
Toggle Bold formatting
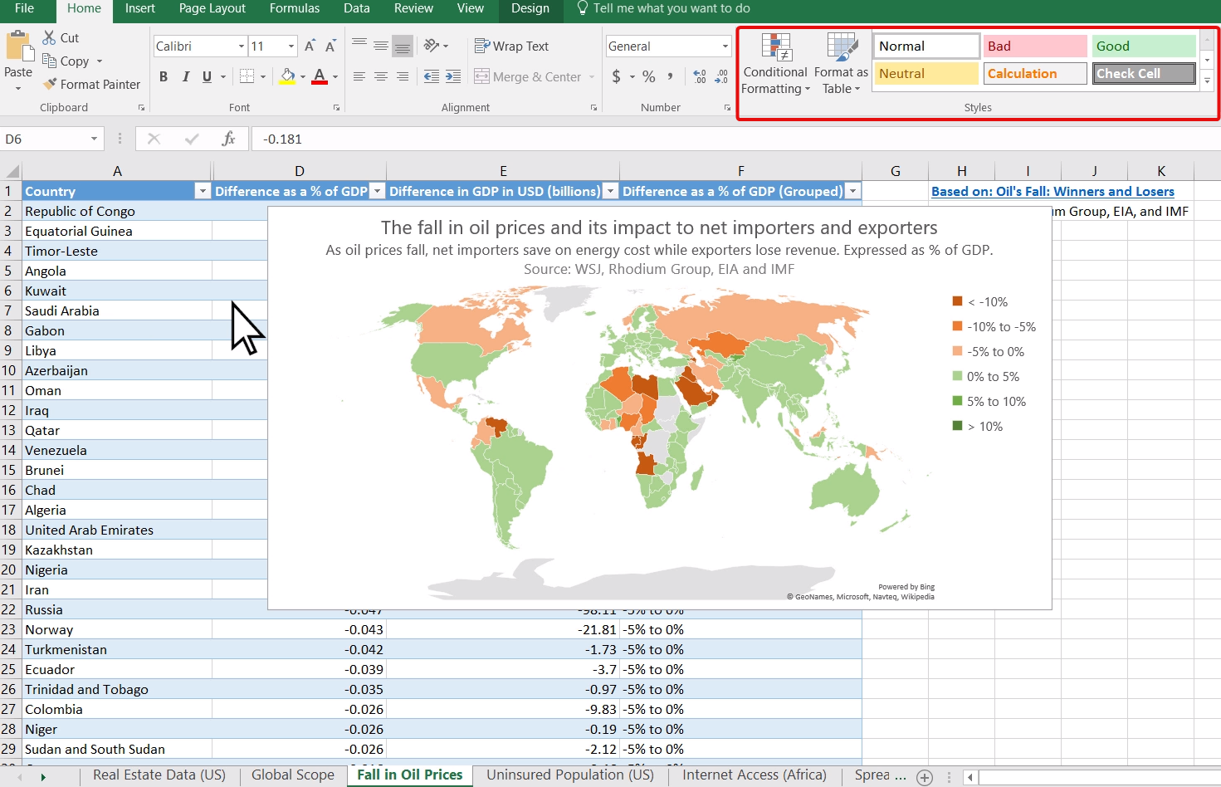[164, 76]
